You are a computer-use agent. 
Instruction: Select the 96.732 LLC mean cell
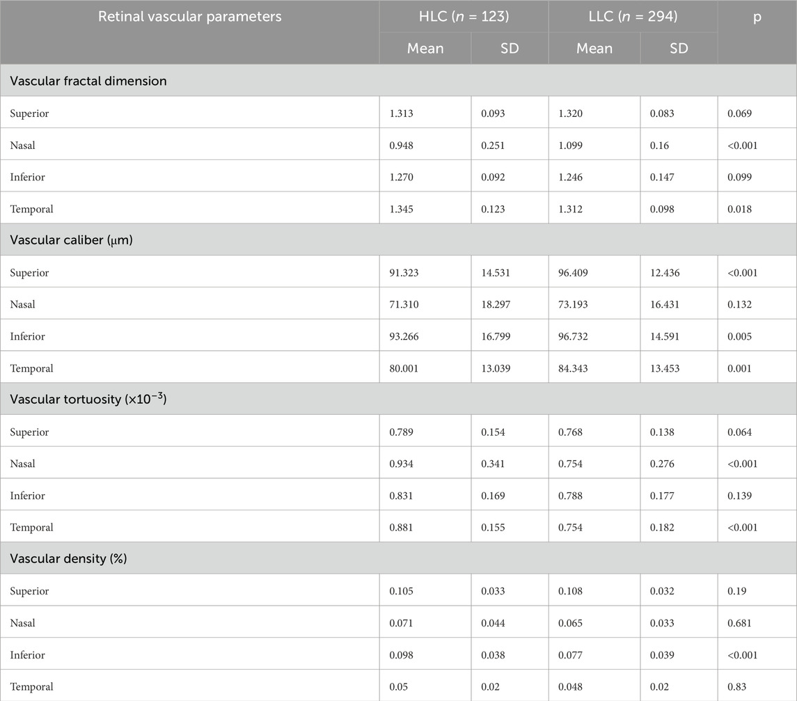[574, 336]
